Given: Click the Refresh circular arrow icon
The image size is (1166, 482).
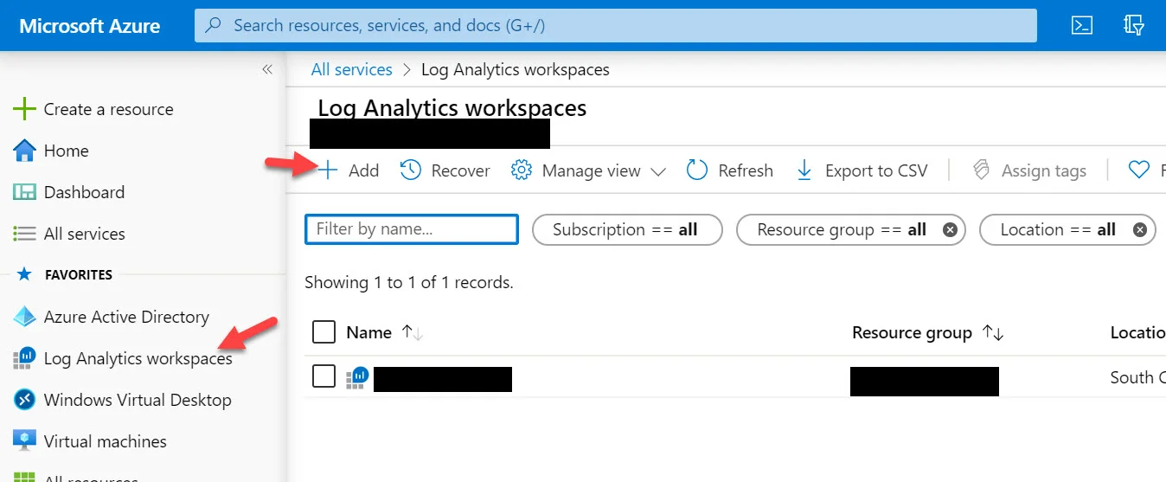Looking at the screenshot, I should click(x=697, y=170).
